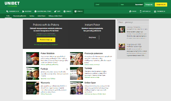Screen dimensions: 171x101
Task: Open the Gry menu item
Action: click(57, 11)
